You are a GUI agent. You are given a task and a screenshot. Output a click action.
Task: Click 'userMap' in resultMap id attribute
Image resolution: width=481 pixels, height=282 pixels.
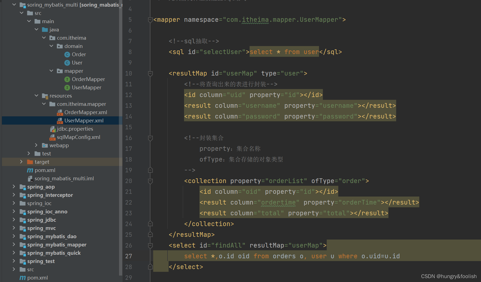coord(240,73)
